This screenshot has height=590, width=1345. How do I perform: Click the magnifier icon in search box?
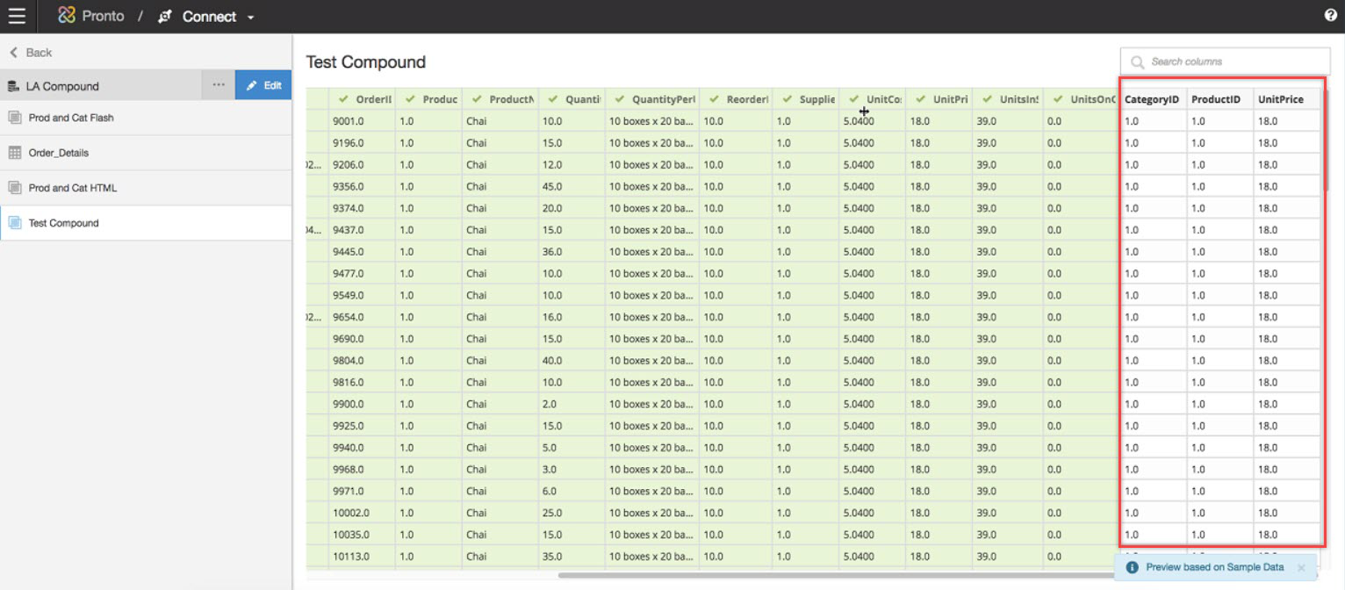[x=1138, y=62]
